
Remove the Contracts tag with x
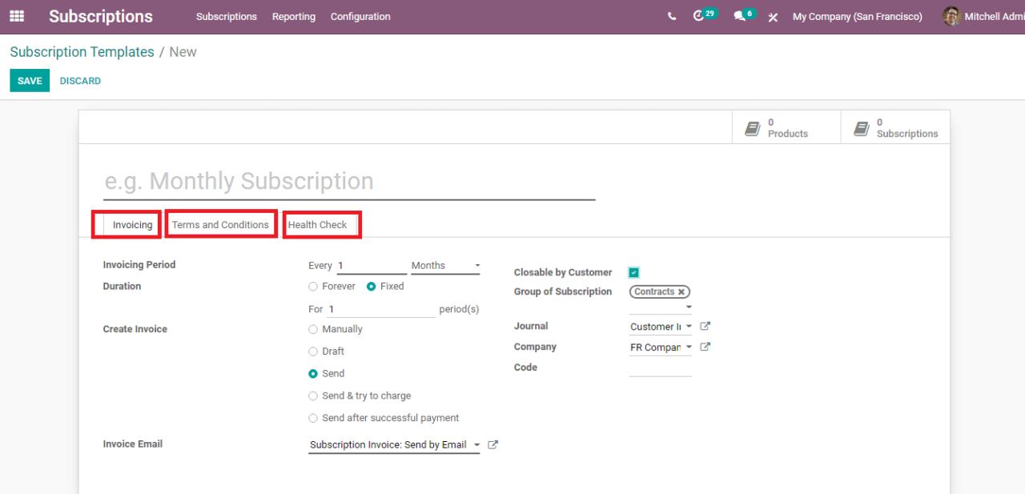[681, 292]
